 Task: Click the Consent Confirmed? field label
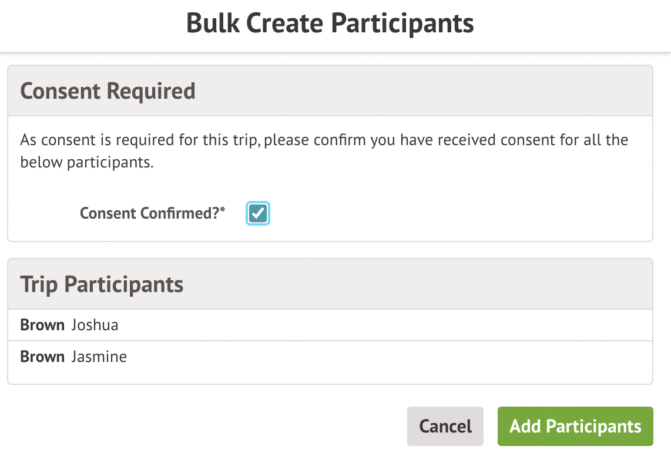click(149, 213)
